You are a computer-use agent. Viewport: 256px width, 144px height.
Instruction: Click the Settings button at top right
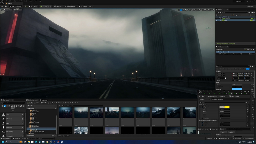[250, 6]
